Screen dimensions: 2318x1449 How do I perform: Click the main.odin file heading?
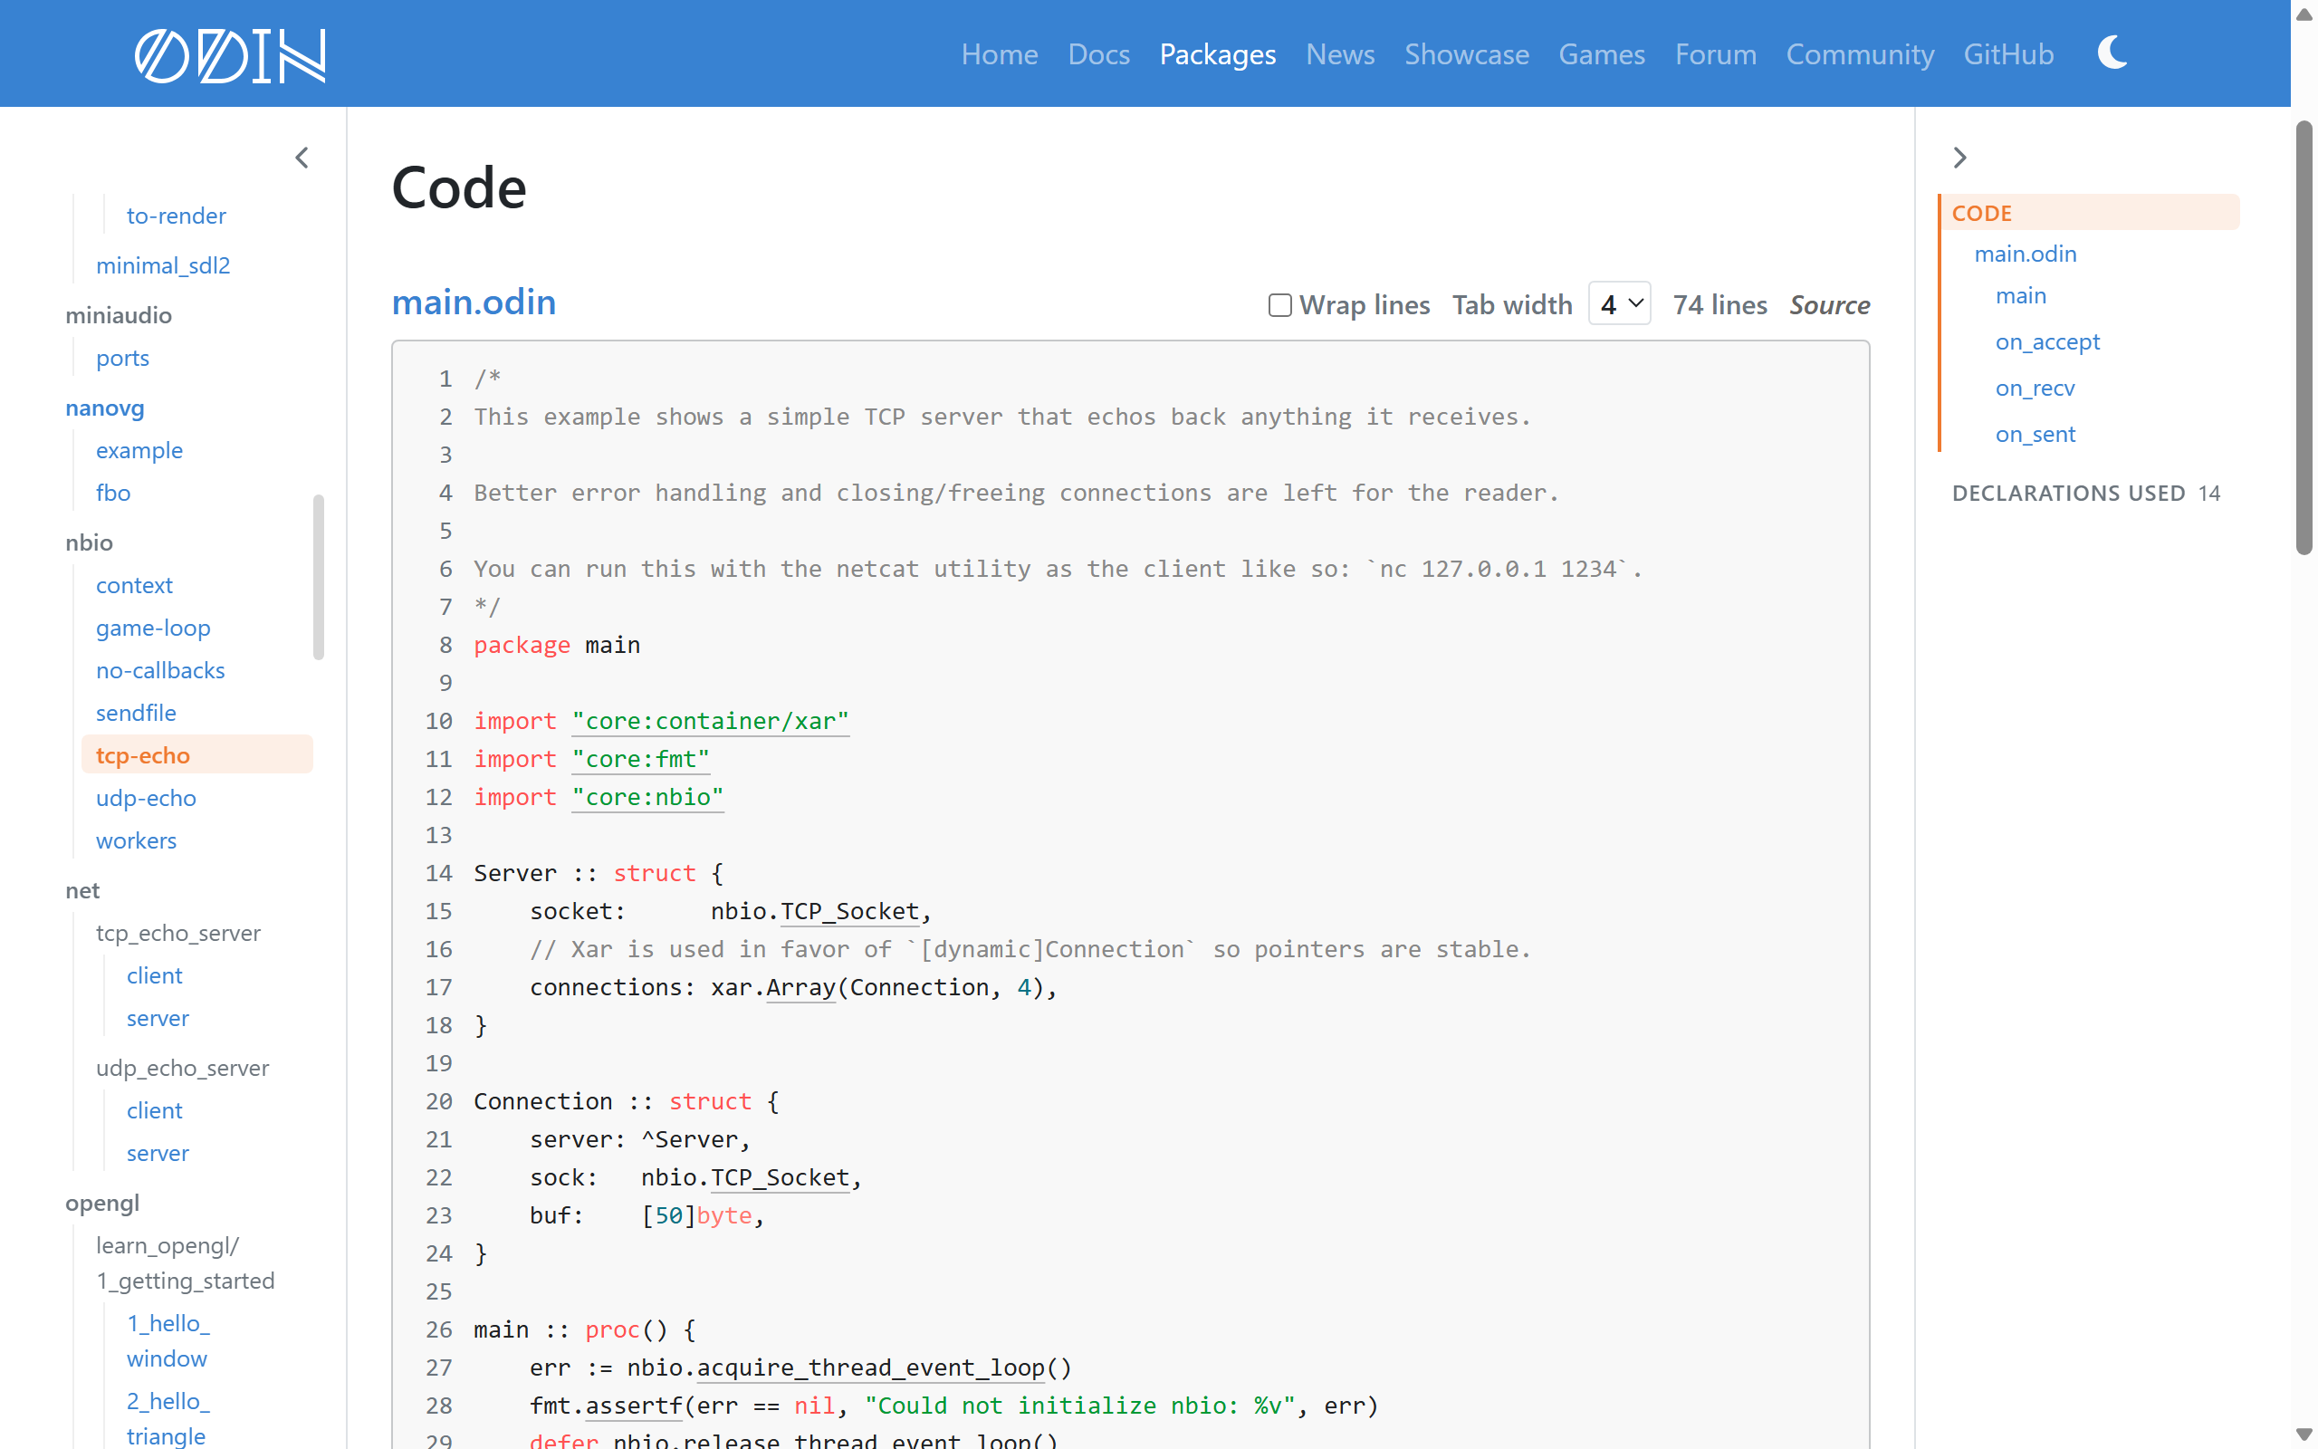tap(474, 302)
